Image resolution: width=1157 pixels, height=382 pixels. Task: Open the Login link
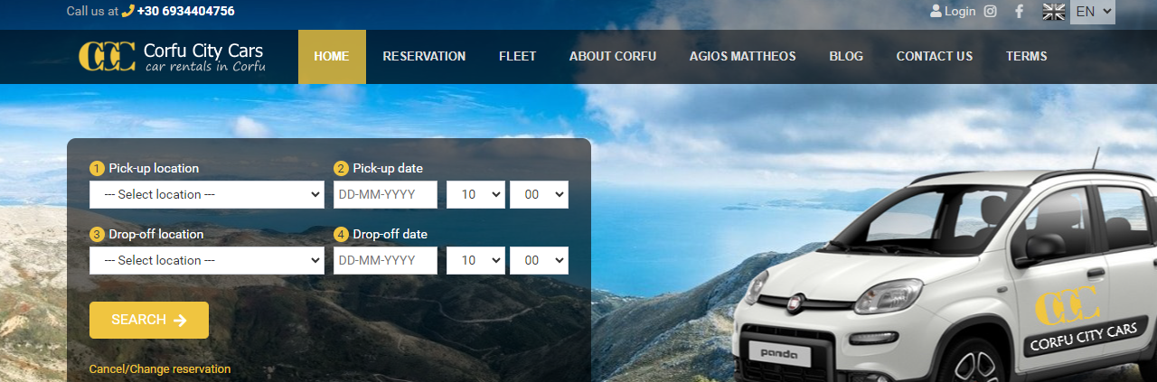953,12
